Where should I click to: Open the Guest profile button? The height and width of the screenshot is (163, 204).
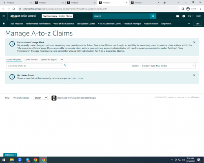(x=191, y=9)
